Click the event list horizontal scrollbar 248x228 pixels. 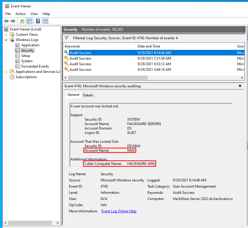(x=108, y=78)
